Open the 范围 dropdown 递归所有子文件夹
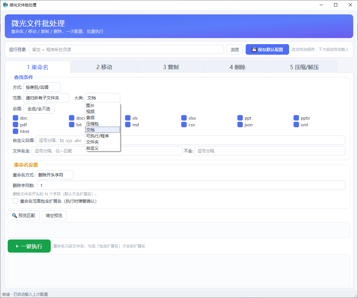This screenshot has width=358, height=298. pyautogui.click(x=46, y=98)
